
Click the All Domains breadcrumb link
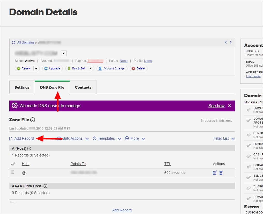(x=26, y=42)
